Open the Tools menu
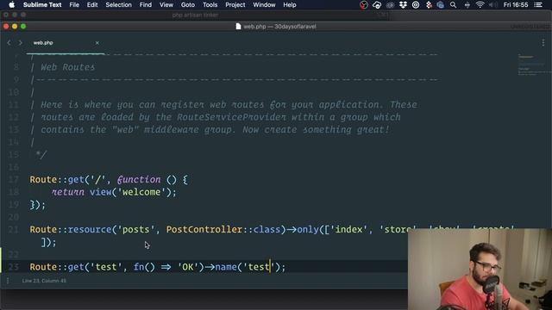 tap(210, 5)
